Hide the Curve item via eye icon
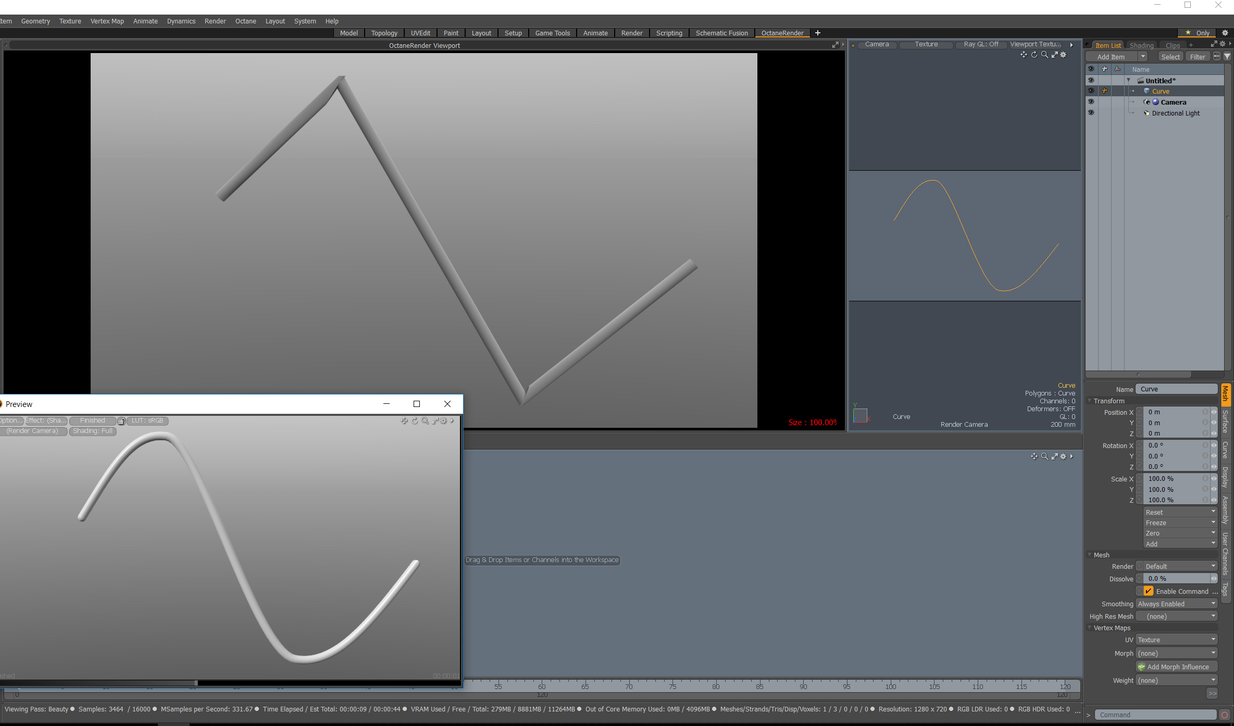The width and height of the screenshot is (1234, 726). point(1091,91)
